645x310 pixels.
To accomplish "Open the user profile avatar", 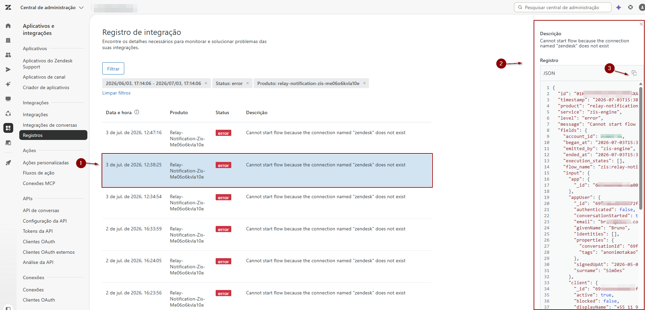I will click(x=642, y=7).
